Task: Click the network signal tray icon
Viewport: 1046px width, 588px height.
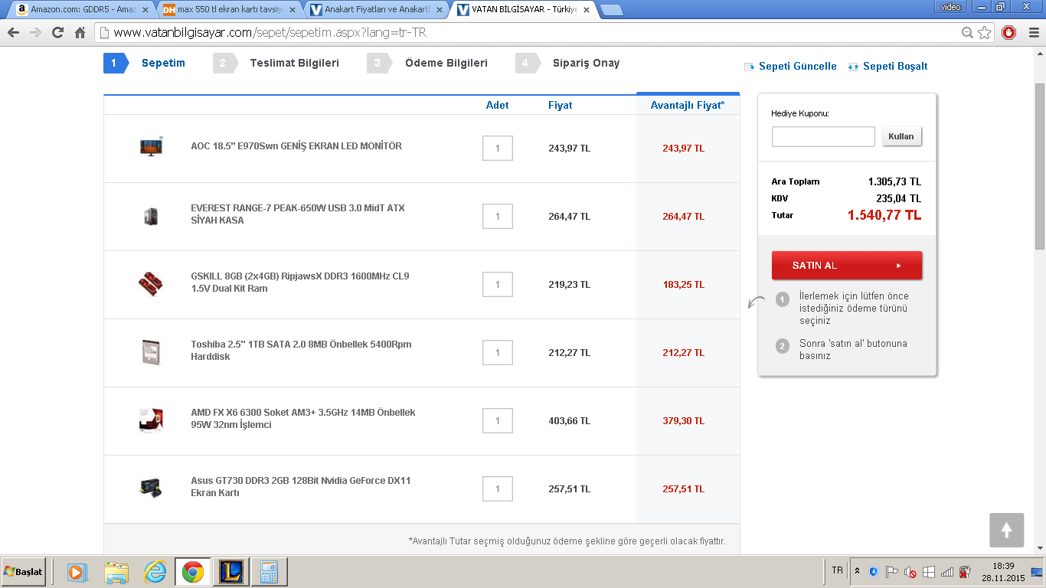Action: pyautogui.click(x=947, y=572)
